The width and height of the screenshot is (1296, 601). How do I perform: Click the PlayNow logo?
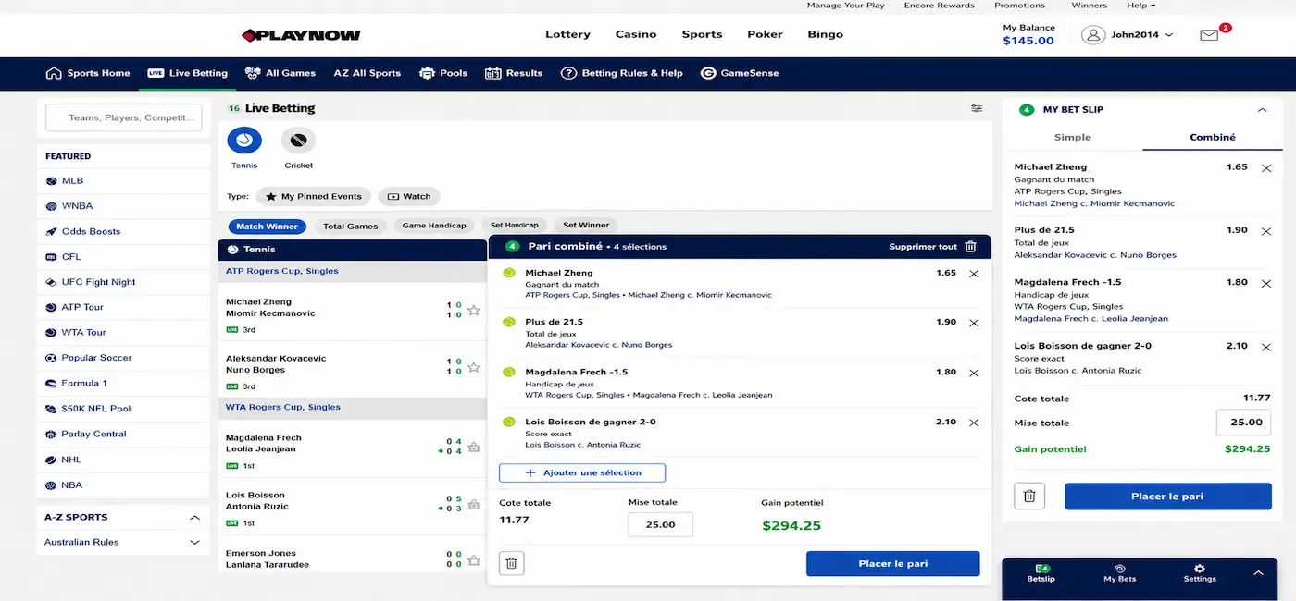click(301, 35)
